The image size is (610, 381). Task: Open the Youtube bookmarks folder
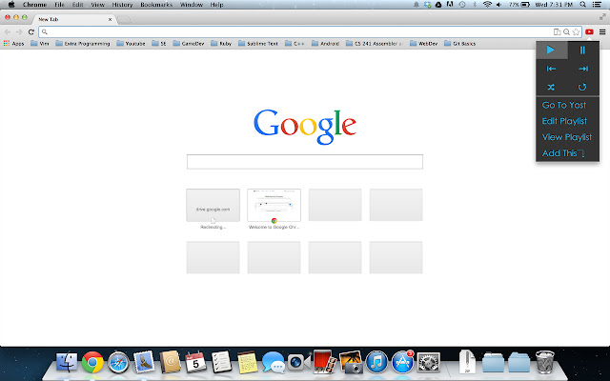[x=131, y=44]
